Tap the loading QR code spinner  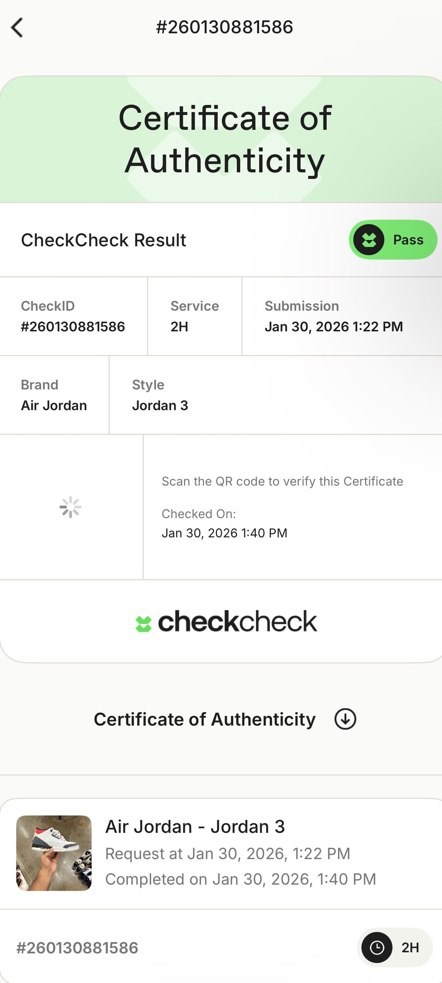click(x=71, y=507)
